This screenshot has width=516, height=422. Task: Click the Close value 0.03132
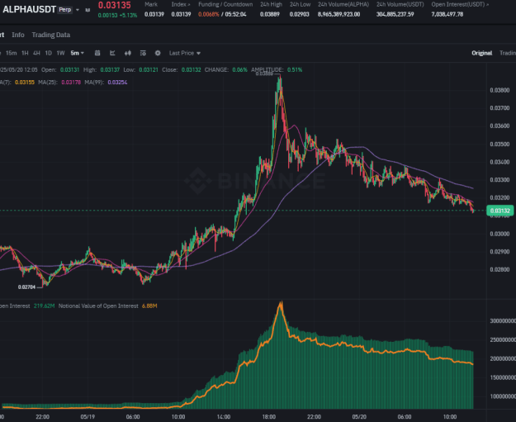click(192, 70)
